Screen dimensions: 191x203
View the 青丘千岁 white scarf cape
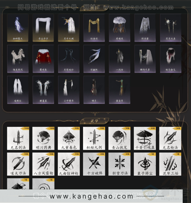pyautogui.click(x=43, y=28)
